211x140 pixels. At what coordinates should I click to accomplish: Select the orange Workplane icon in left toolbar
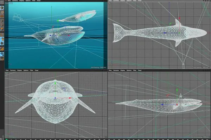pyautogui.click(x=2, y=16)
